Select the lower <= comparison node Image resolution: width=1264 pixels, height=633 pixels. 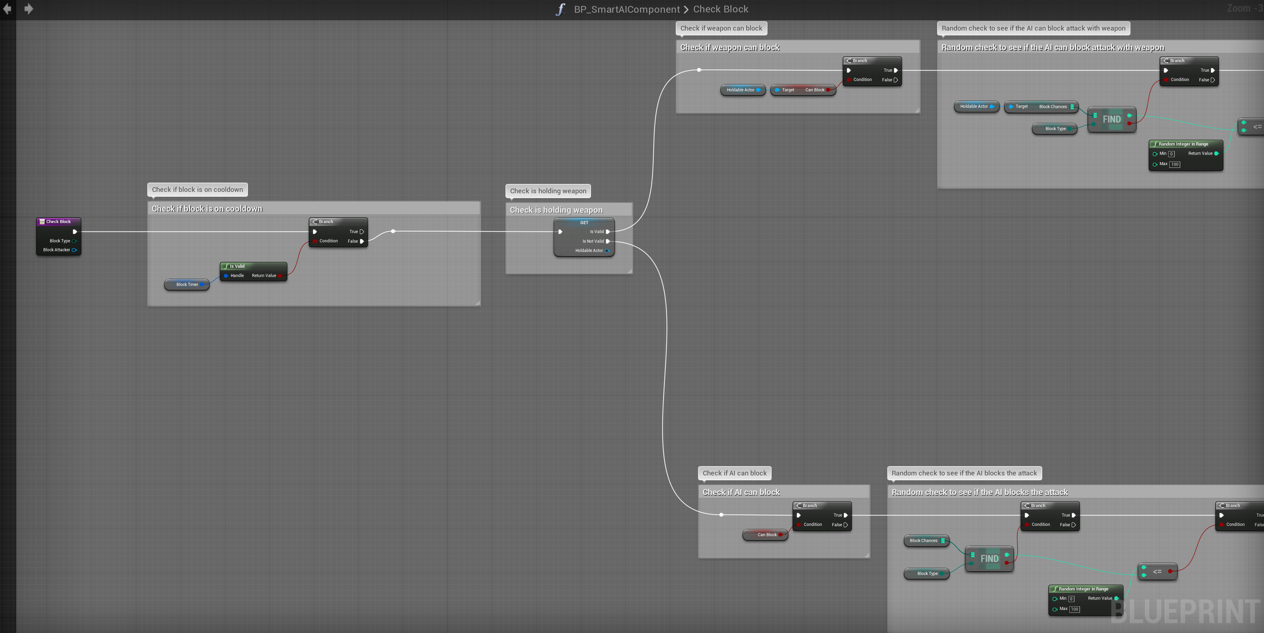tap(1157, 572)
